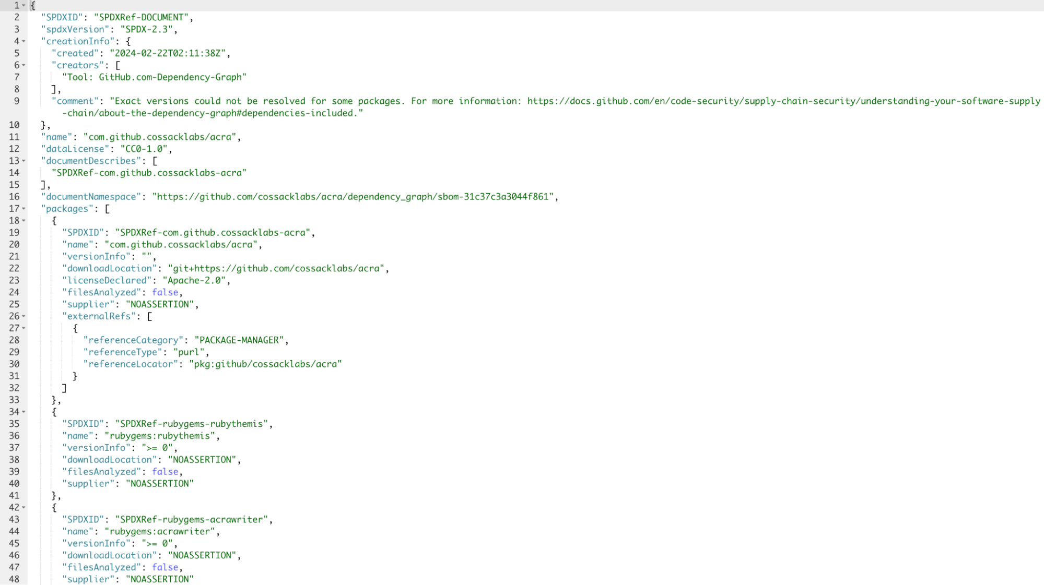Collapse the creationInfo block on line 4
1044x585 pixels.
pos(24,41)
